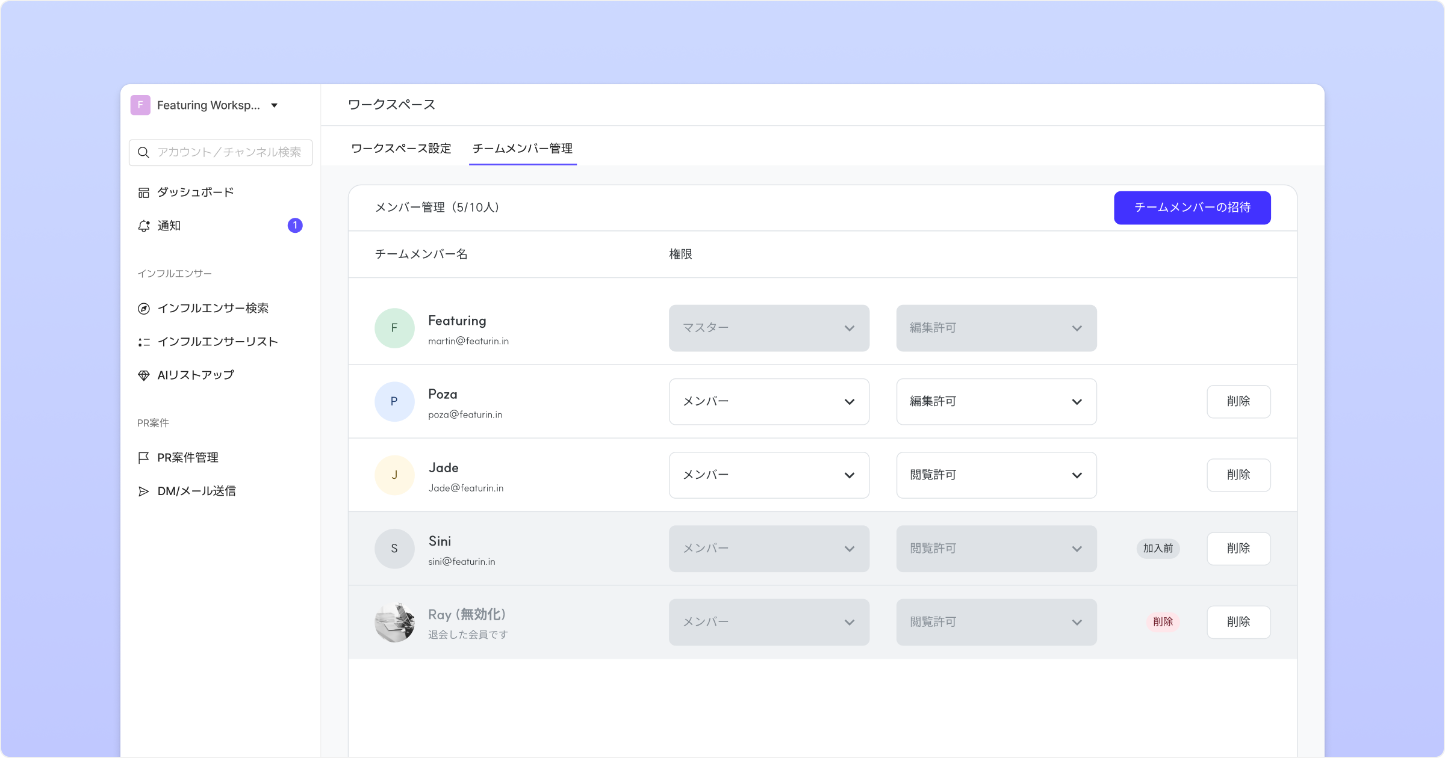Remove pending member Sini with 削除
1445x758 pixels.
pos(1238,549)
